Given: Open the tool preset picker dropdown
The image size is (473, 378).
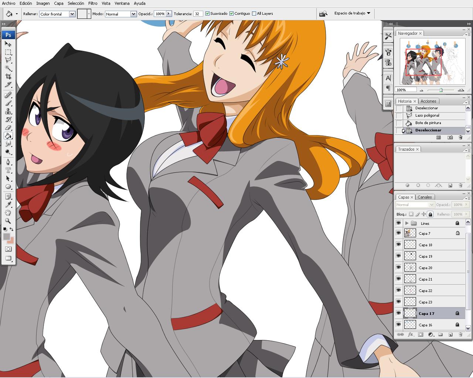Looking at the screenshot, I should coord(17,14).
